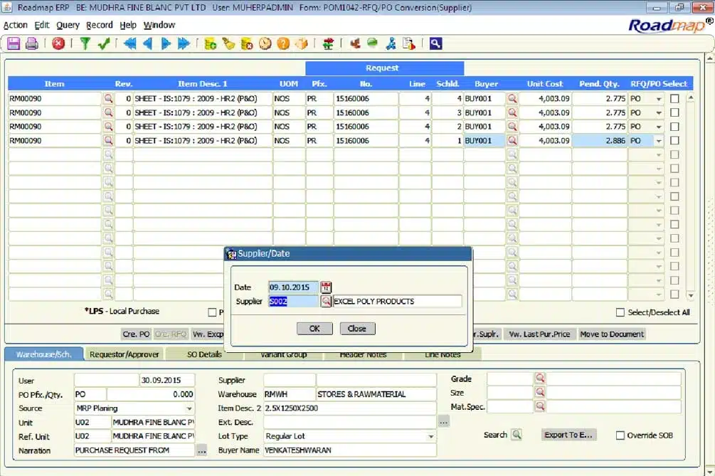The height and width of the screenshot is (476, 715).
Task: Click the Cre. PO button
Action: tap(136, 334)
